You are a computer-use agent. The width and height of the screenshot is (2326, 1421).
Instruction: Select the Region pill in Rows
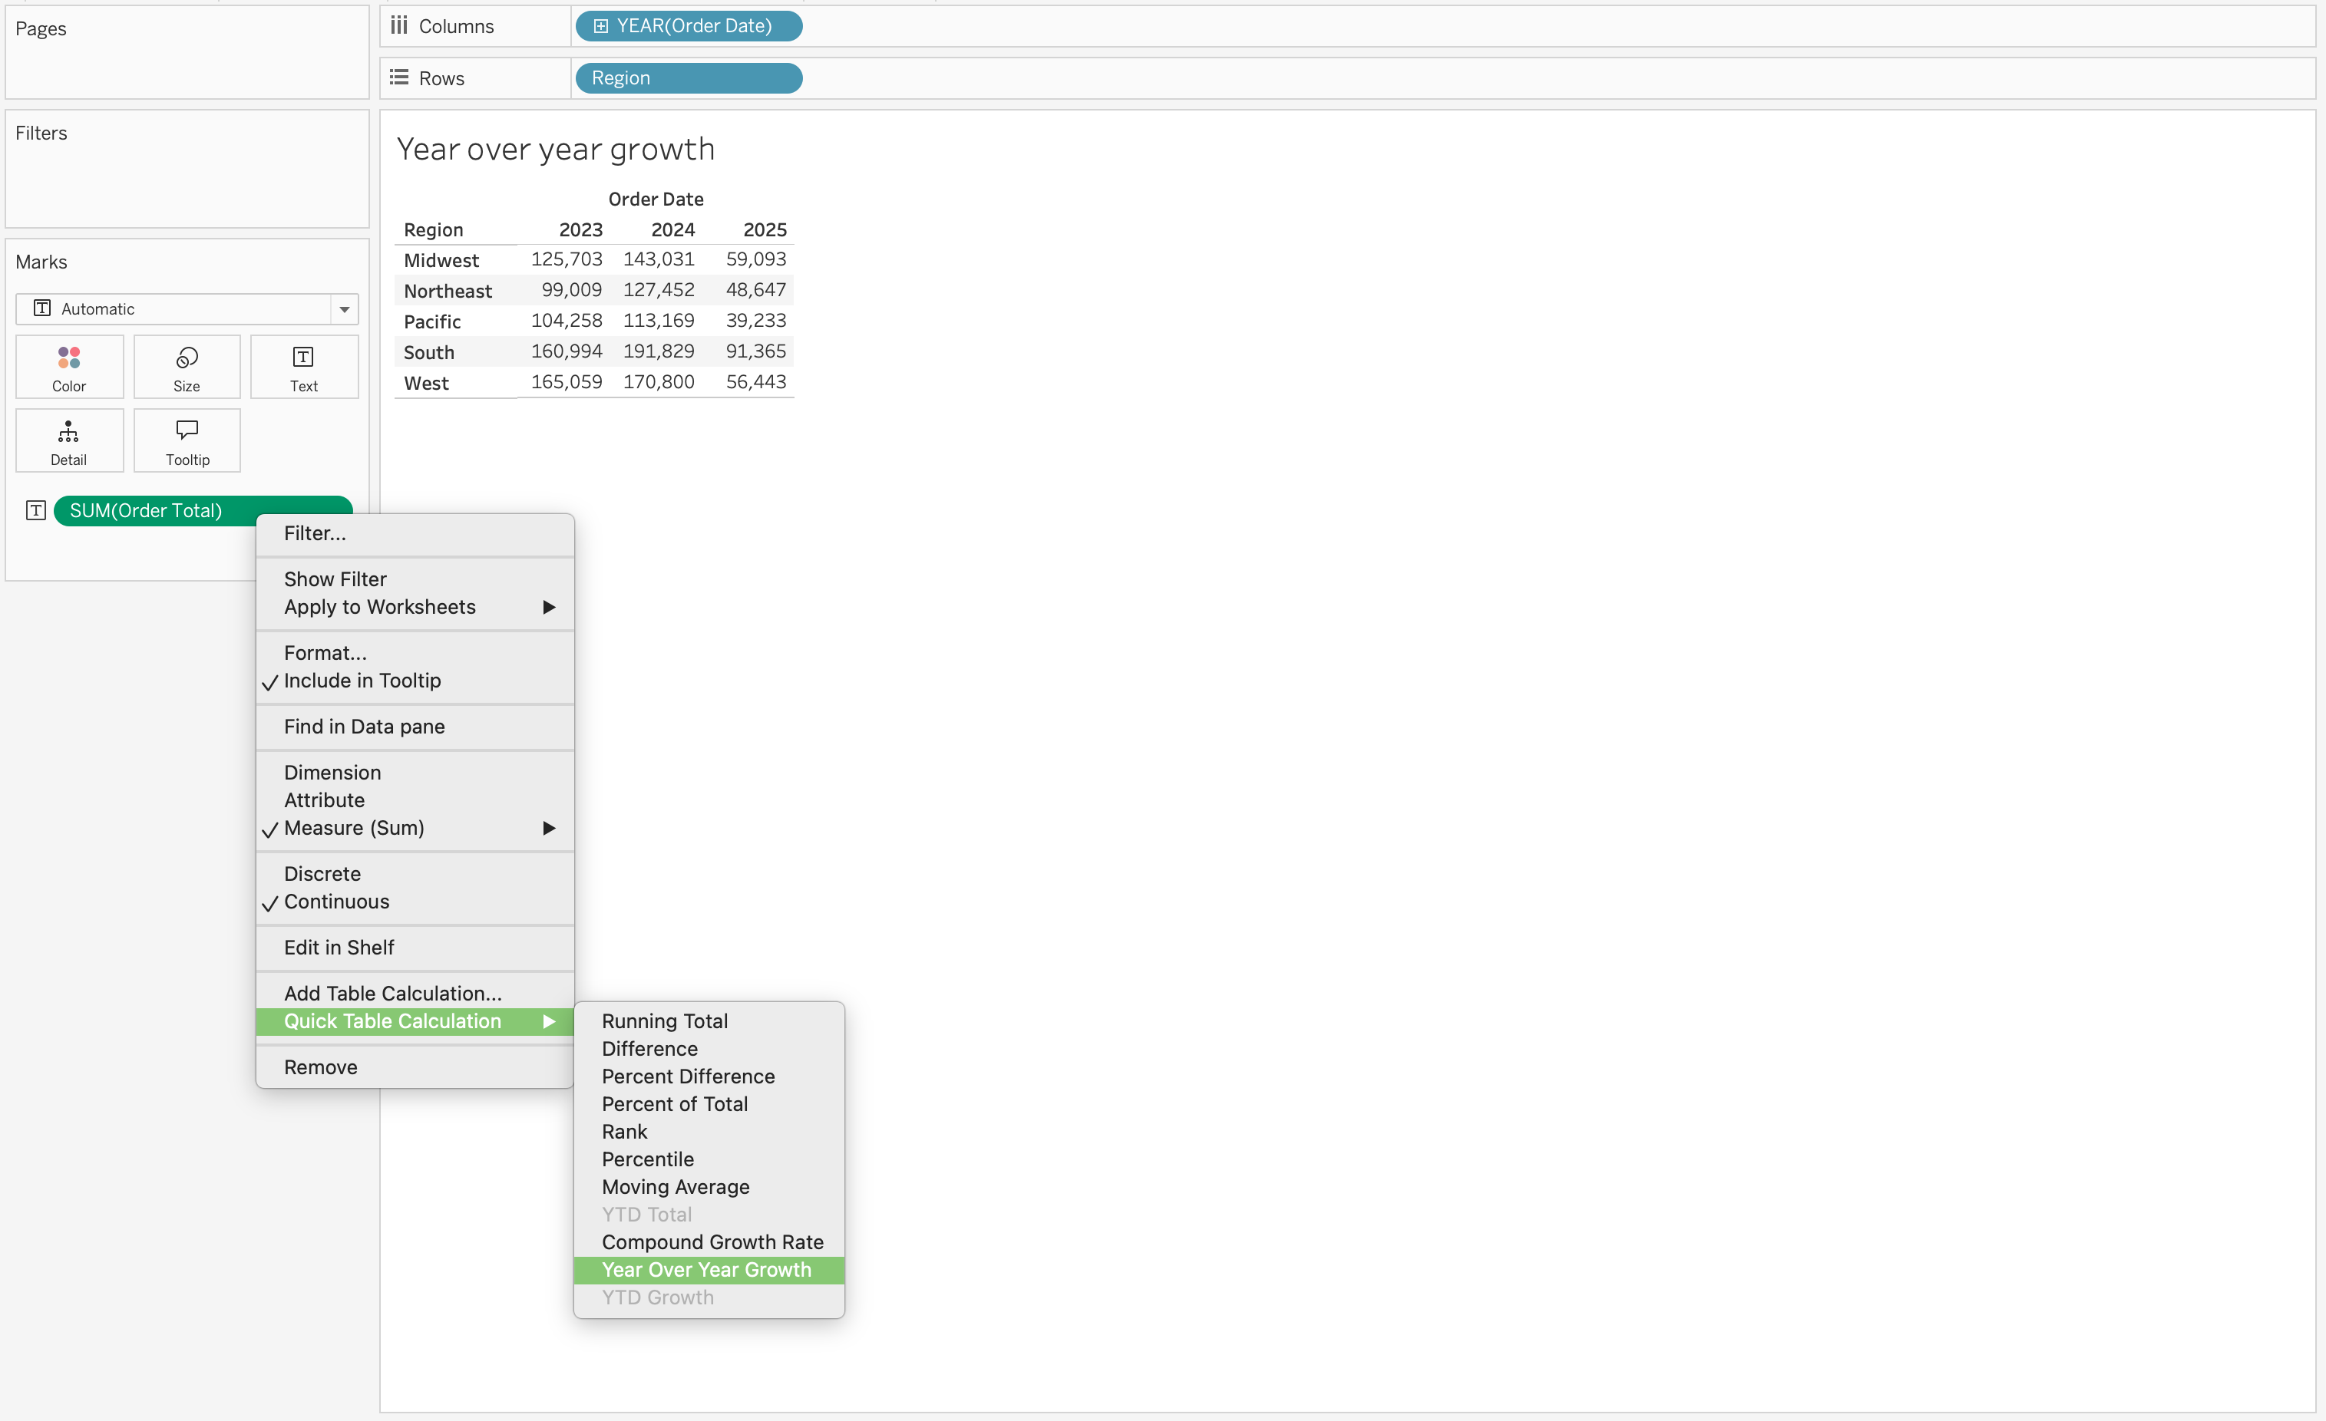689,78
